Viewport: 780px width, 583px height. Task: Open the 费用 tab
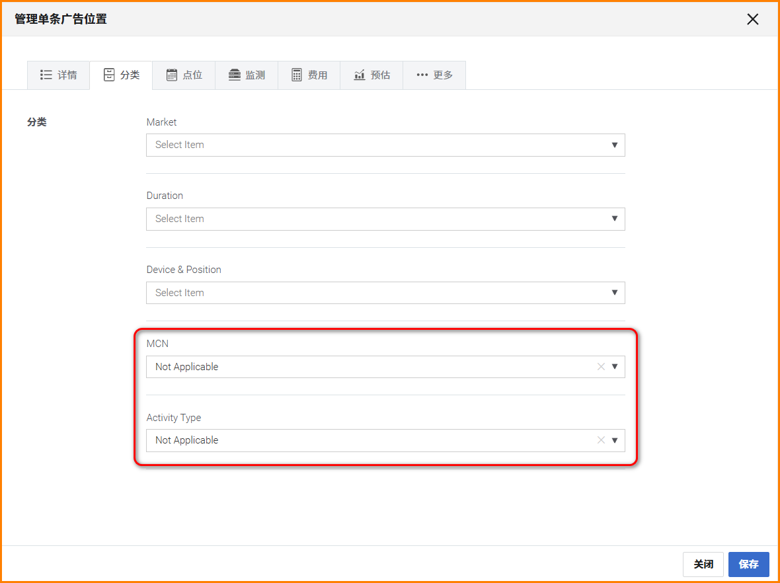pos(309,75)
